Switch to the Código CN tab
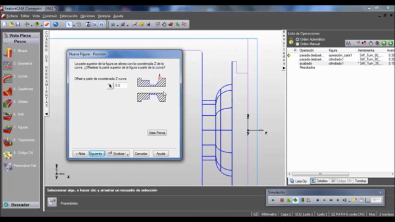The image size is (395, 222). [341, 181]
